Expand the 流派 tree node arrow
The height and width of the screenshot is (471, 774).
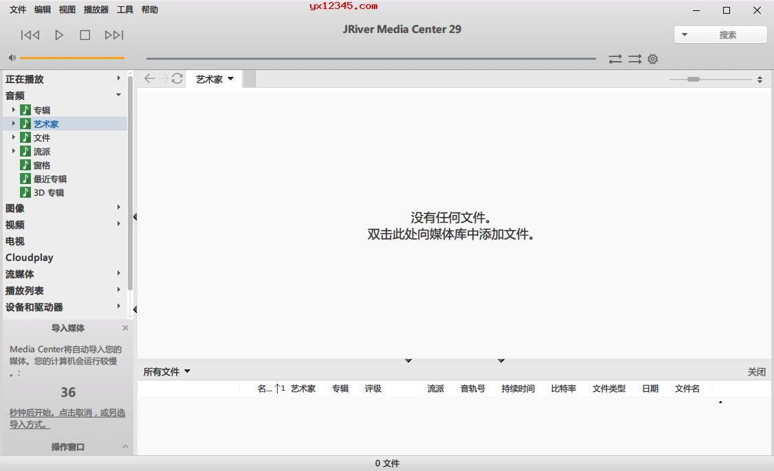tap(13, 151)
